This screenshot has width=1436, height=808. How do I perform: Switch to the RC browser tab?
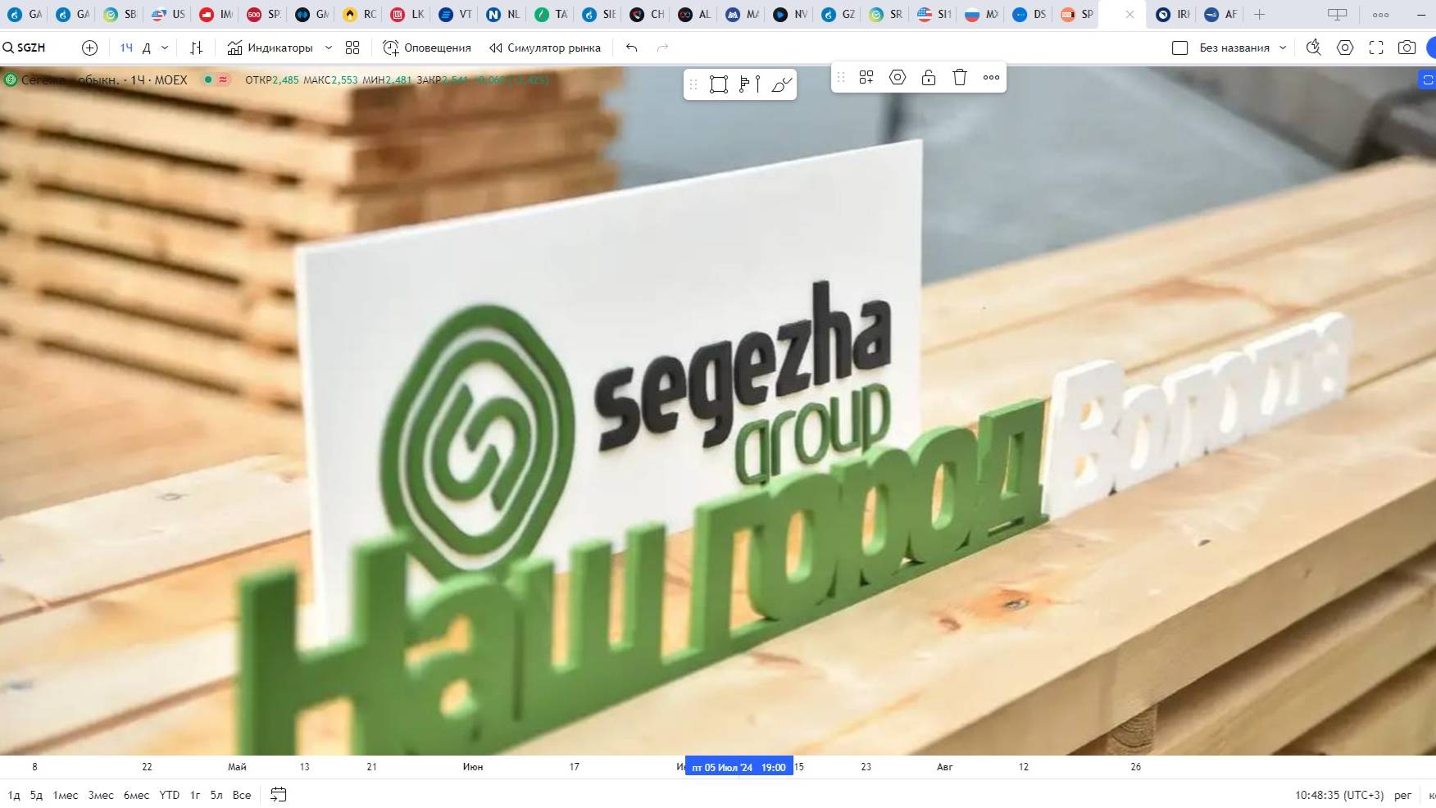click(361, 14)
